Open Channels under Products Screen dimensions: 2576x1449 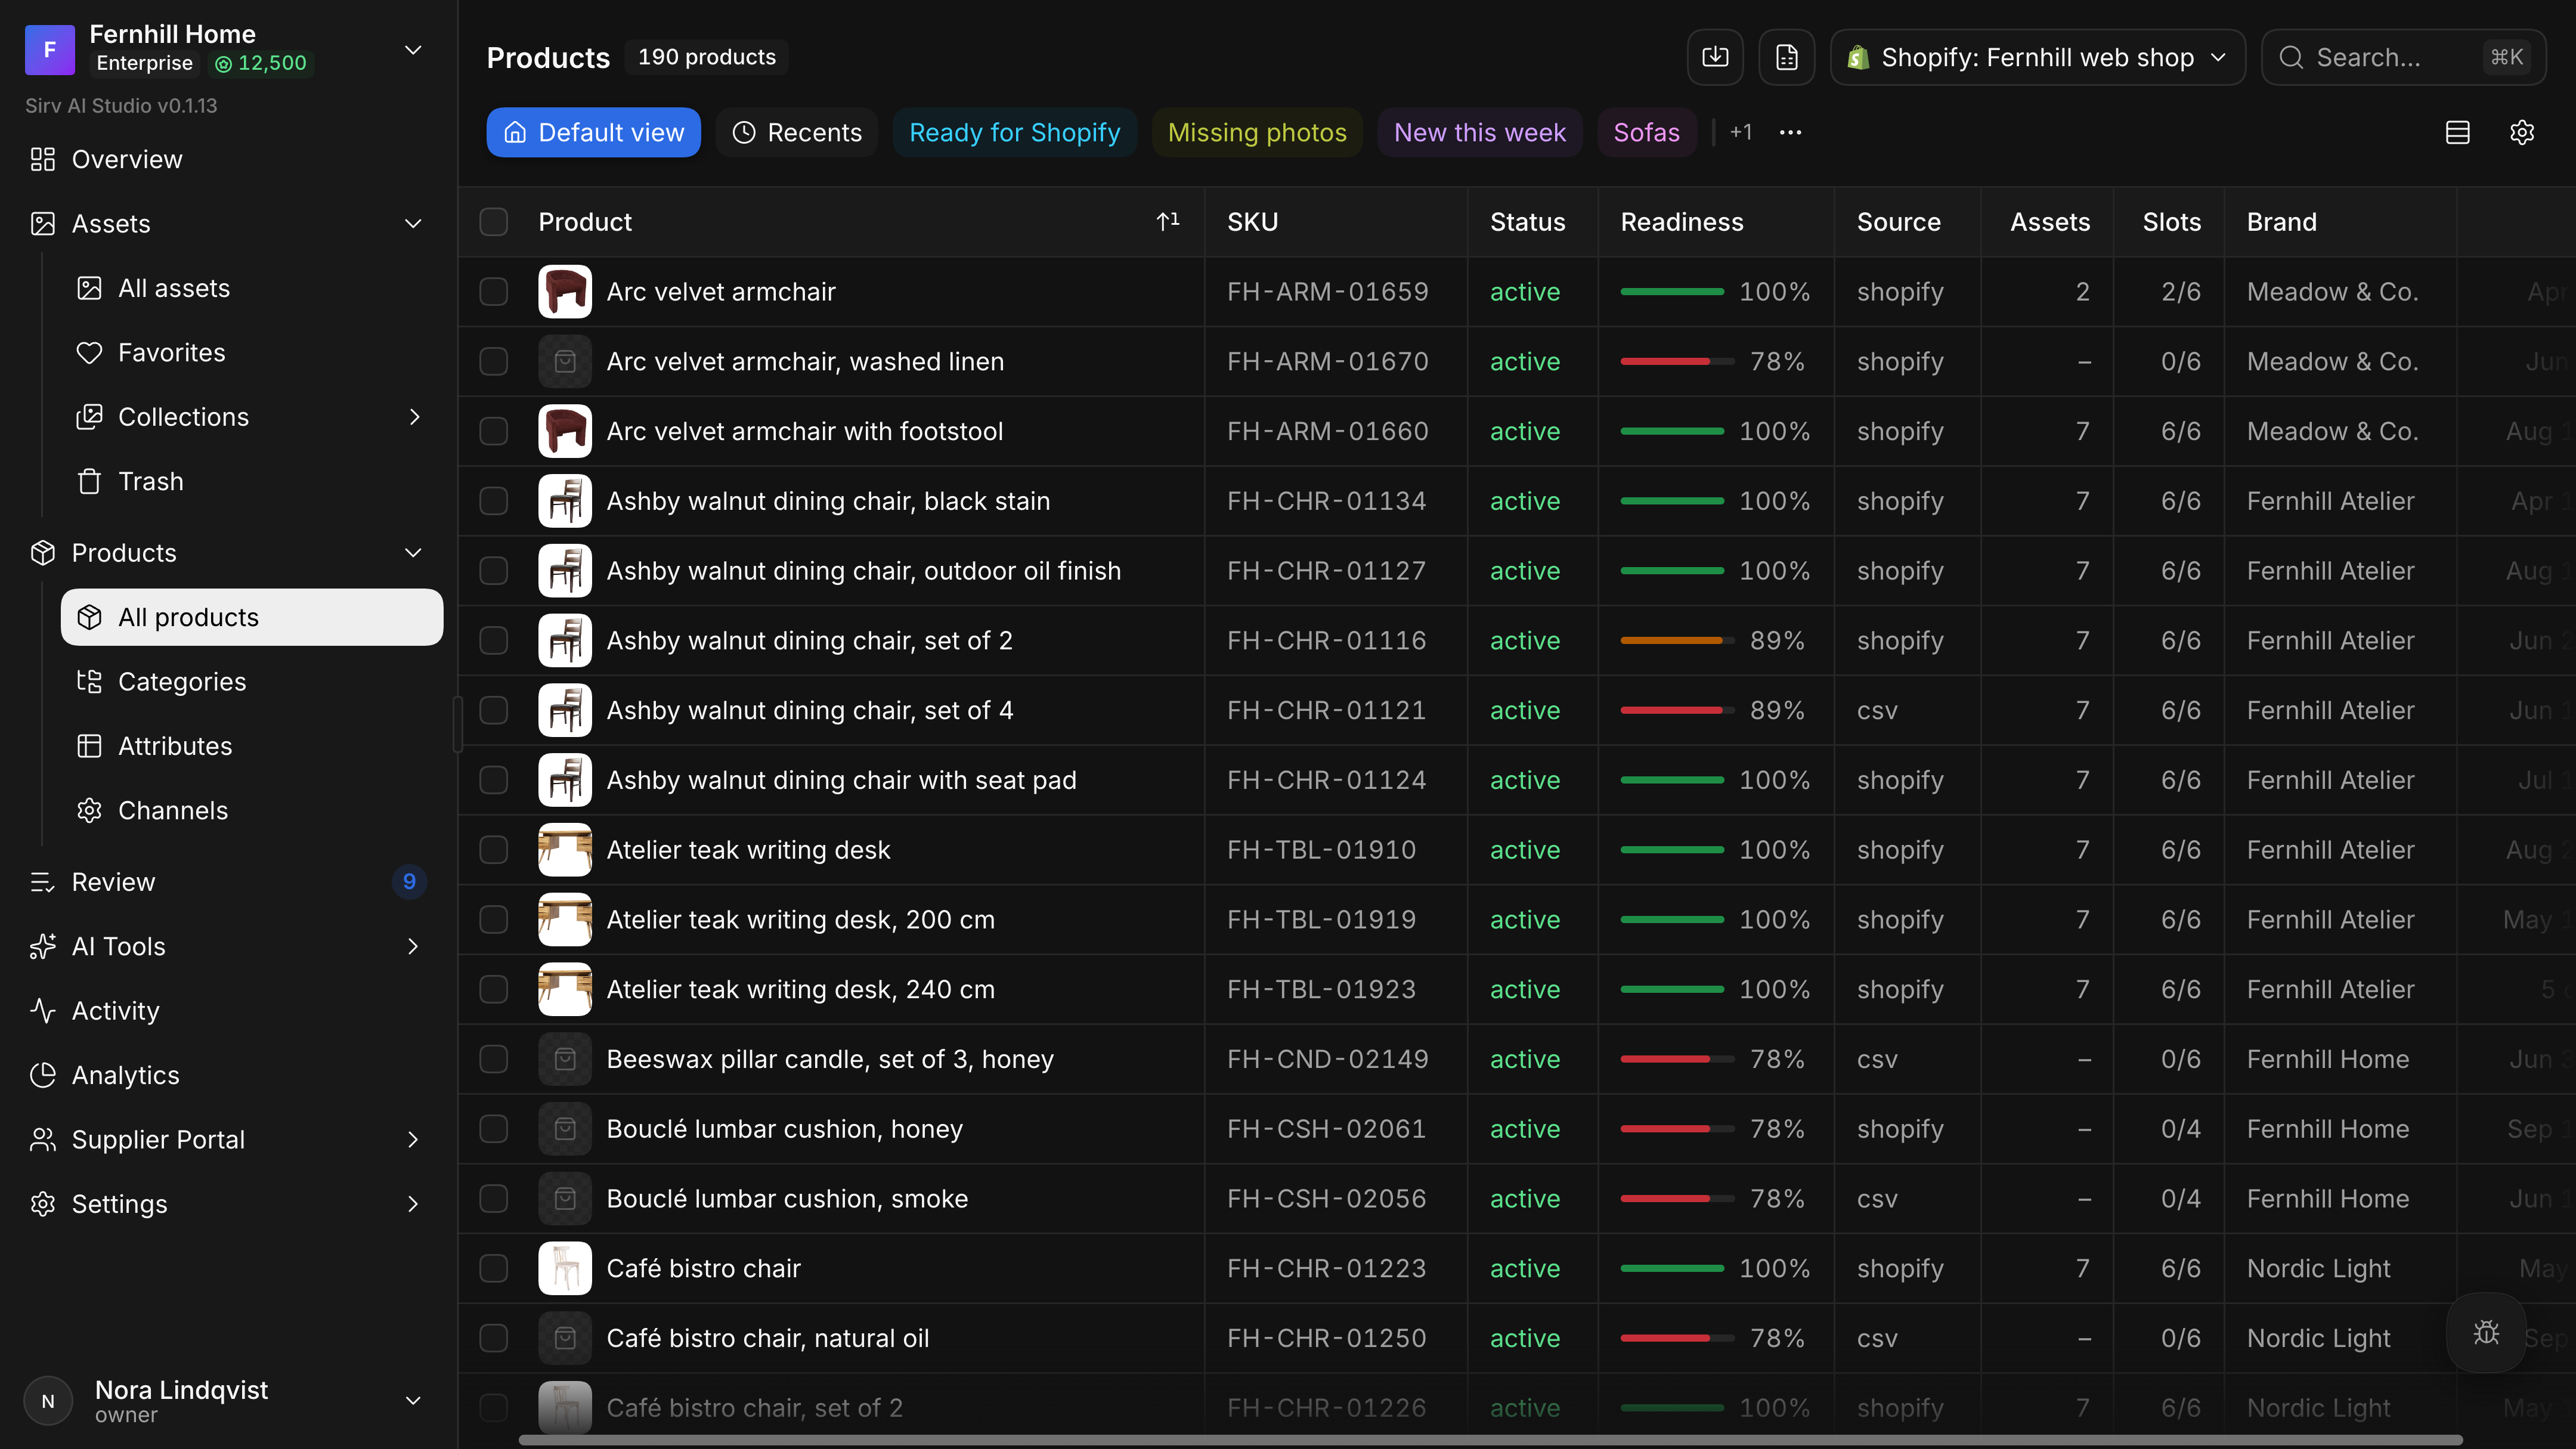tap(252, 810)
